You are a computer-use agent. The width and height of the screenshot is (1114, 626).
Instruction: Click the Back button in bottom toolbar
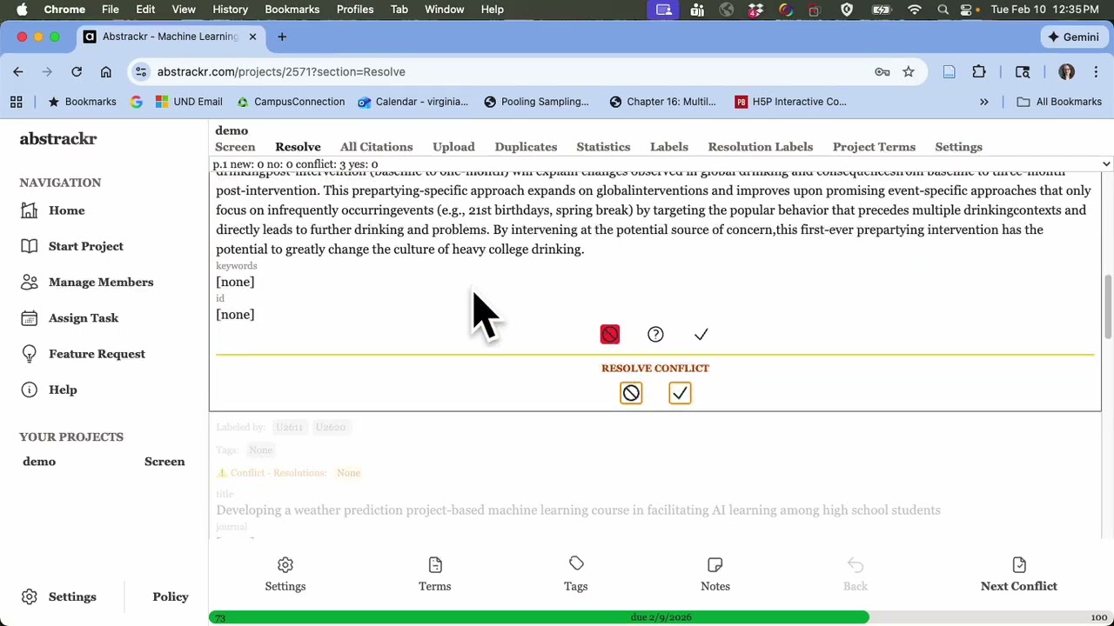click(x=856, y=575)
